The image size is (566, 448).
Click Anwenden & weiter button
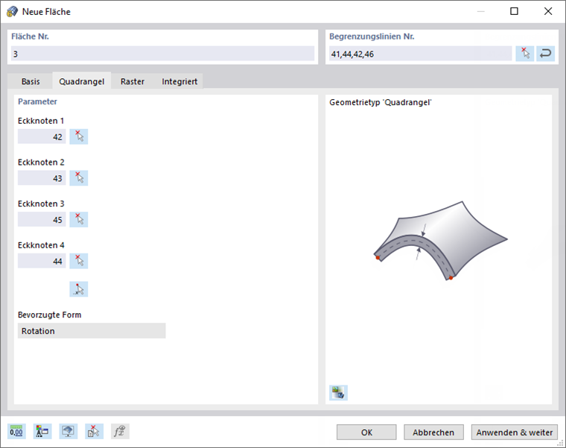tap(515, 432)
